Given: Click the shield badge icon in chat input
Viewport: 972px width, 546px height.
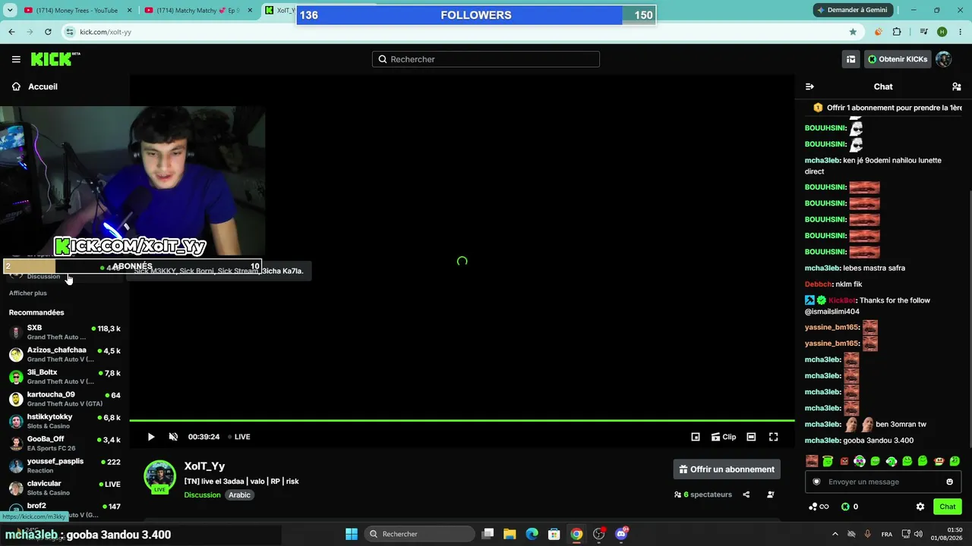Looking at the screenshot, I should click(816, 482).
